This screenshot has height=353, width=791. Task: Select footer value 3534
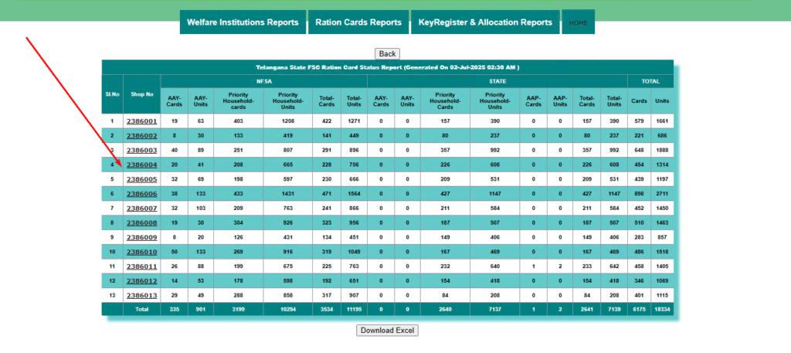point(327,310)
